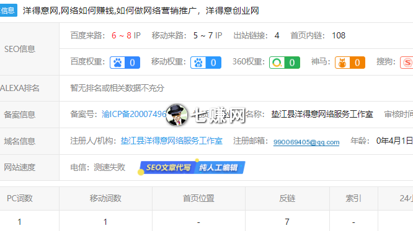
Task: Click the ALEXA排名 row label
Action: tap(20, 88)
